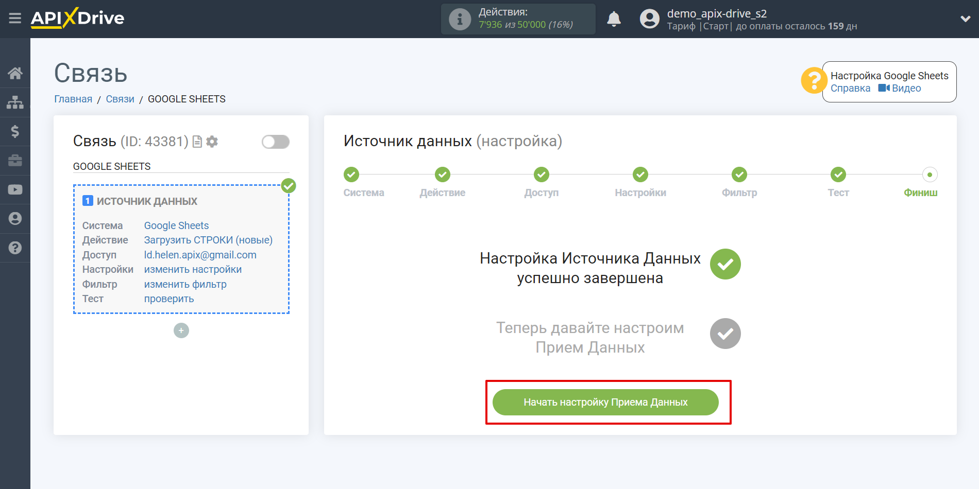Screen dimensions: 979x489
Task: Click изменить настройки link
Action: (193, 269)
